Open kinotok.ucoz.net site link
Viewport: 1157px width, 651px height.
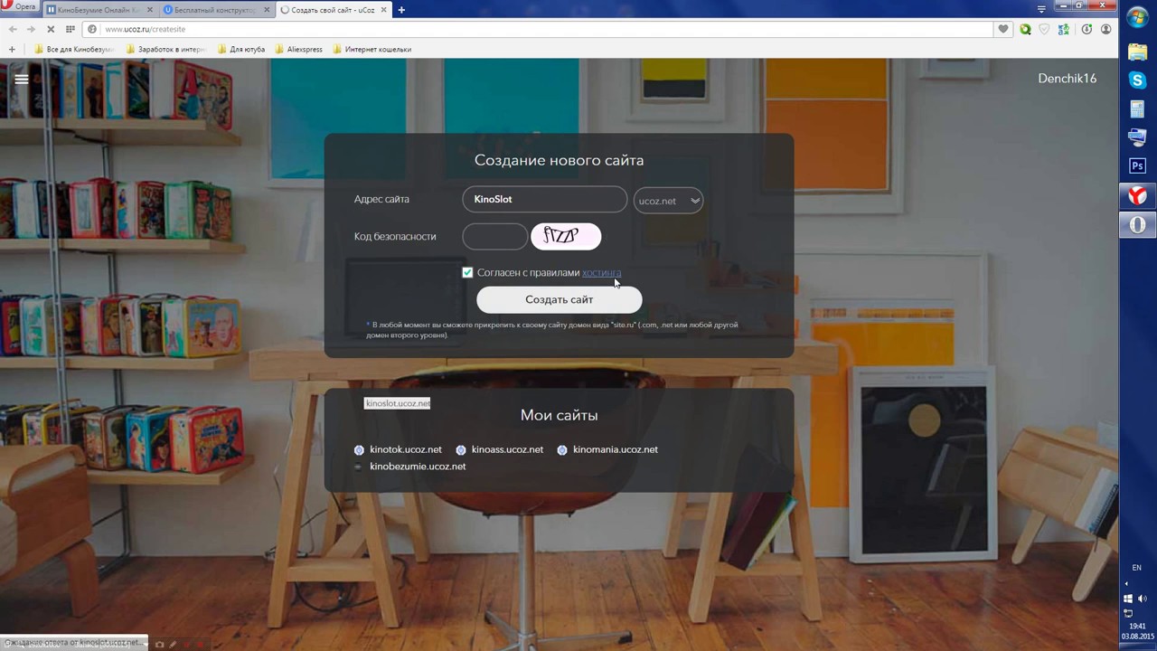pos(406,449)
